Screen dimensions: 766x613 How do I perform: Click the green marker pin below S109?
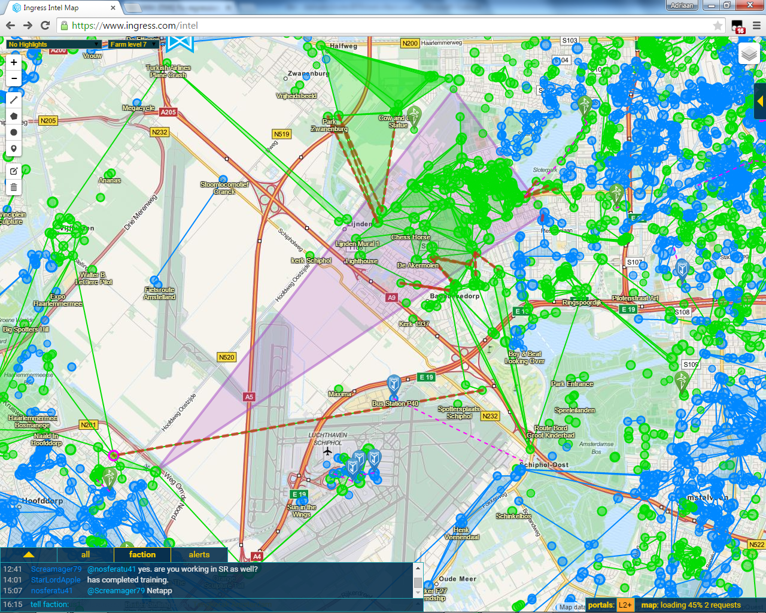682,381
